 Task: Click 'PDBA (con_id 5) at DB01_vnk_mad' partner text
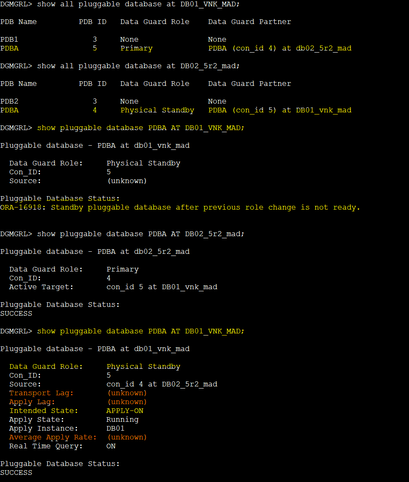(x=280, y=110)
